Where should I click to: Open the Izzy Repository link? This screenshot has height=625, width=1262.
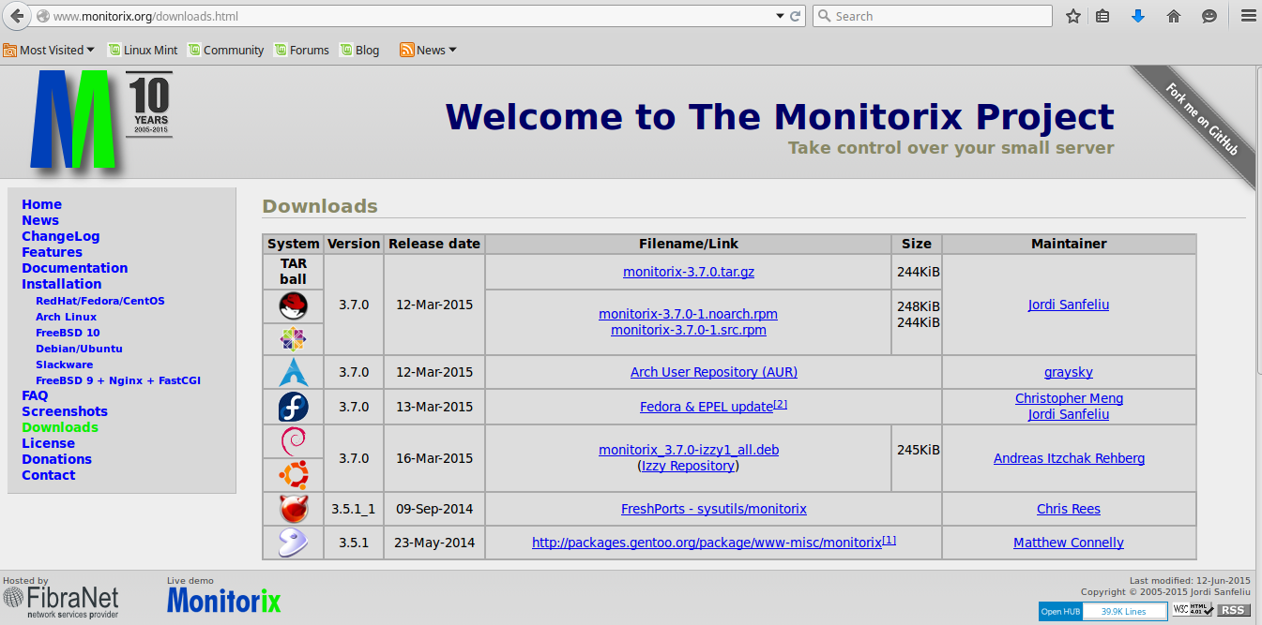(x=688, y=466)
